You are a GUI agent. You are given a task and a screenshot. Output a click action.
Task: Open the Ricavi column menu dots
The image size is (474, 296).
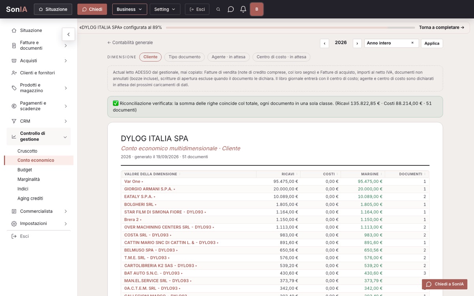297,174
